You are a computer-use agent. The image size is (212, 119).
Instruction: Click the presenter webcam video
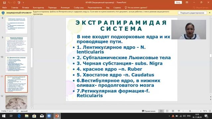click(188, 29)
